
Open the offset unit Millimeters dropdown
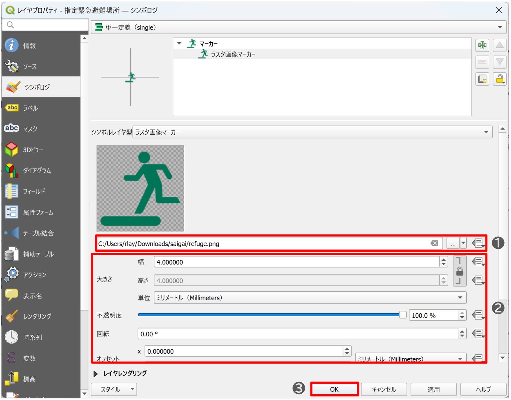411,358
